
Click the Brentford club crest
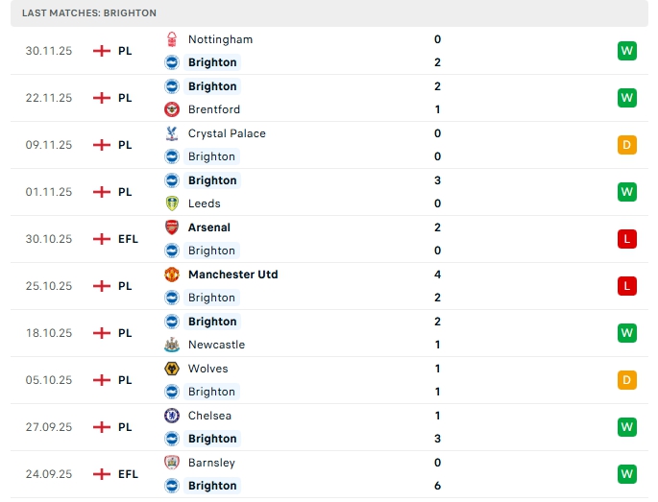[x=171, y=109]
